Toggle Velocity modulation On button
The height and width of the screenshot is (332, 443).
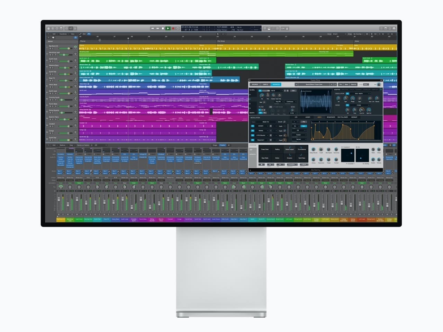point(253,131)
